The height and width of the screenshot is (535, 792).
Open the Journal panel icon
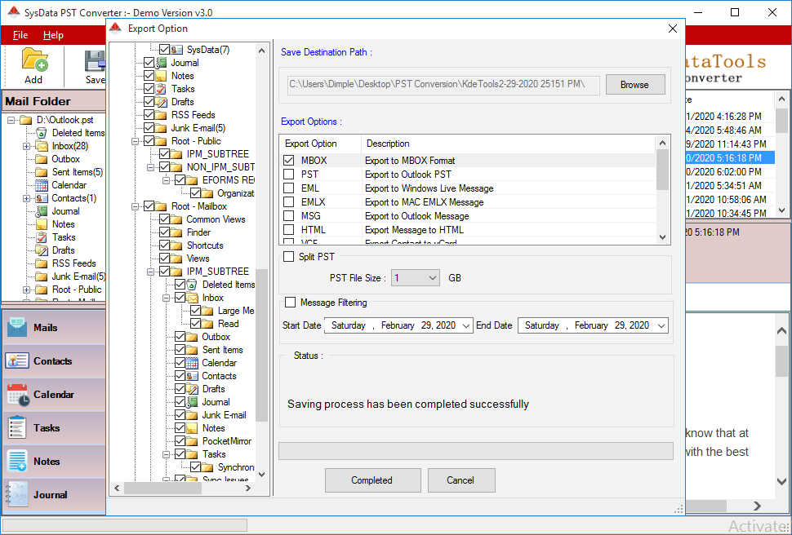tap(17, 494)
